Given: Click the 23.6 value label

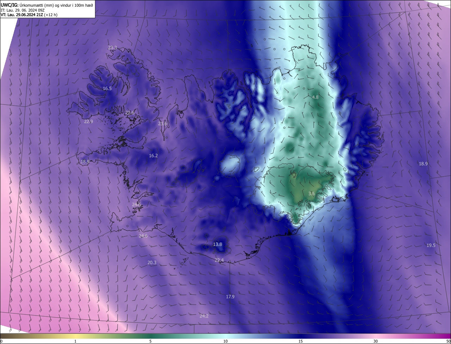Looking at the screenshot, I should (x=162, y=124).
